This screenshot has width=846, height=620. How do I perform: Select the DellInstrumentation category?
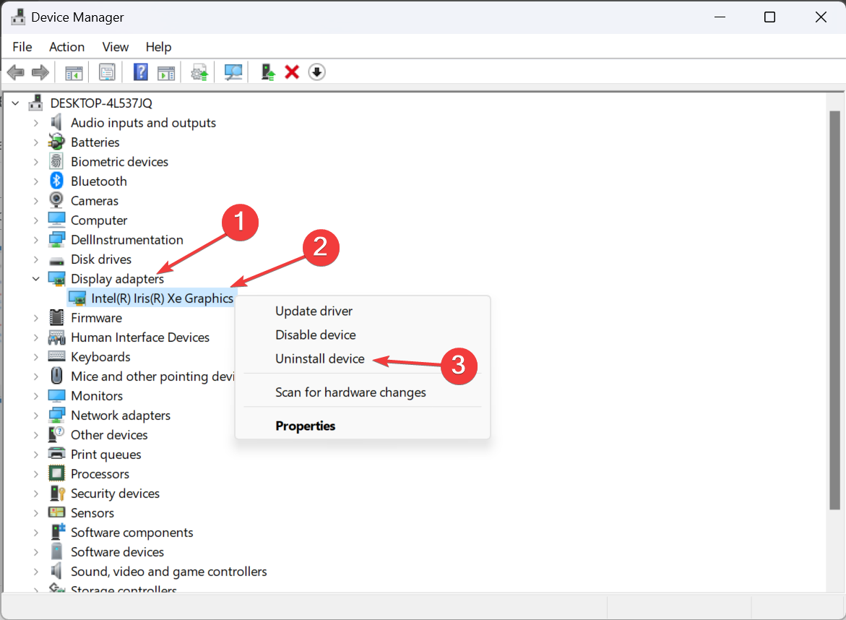pos(127,240)
